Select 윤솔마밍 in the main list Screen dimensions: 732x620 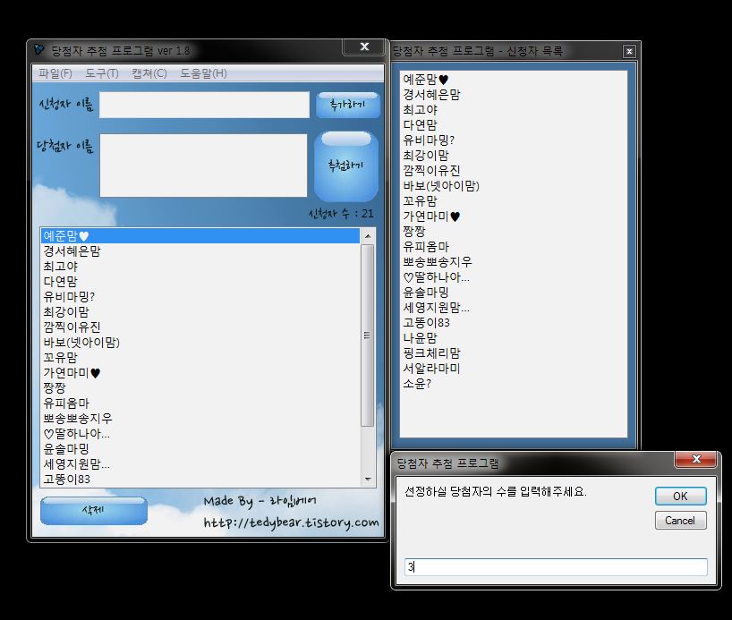[x=200, y=449]
